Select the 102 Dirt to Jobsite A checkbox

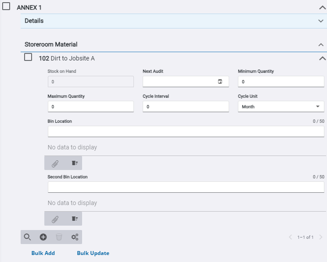pyautogui.click(x=28, y=57)
